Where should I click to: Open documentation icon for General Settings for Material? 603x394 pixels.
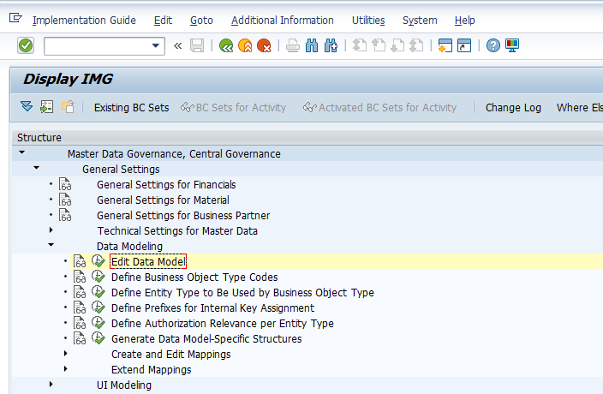tap(65, 200)
